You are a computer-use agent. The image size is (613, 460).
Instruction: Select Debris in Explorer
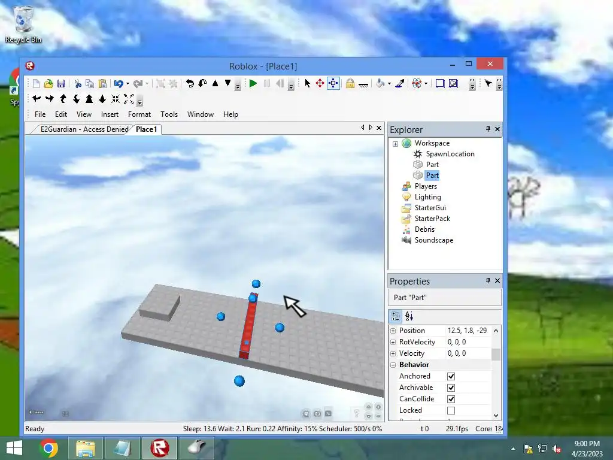424,229
